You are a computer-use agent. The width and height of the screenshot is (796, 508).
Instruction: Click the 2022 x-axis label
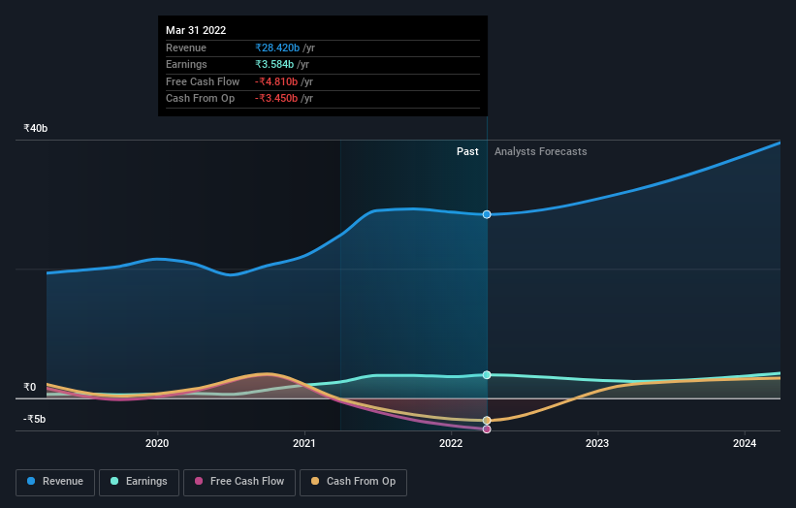coord(451,444)
